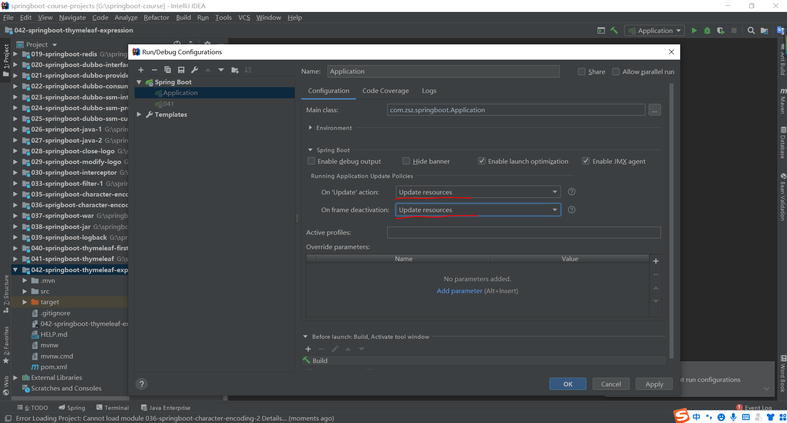Click OK to confirm configuration
The height and width of the screenshot is (423, 787).
coord(568,384)
